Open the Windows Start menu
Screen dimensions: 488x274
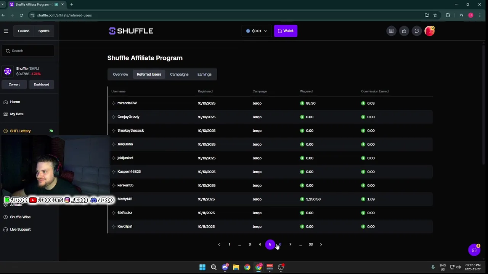[x=202, y=267]
